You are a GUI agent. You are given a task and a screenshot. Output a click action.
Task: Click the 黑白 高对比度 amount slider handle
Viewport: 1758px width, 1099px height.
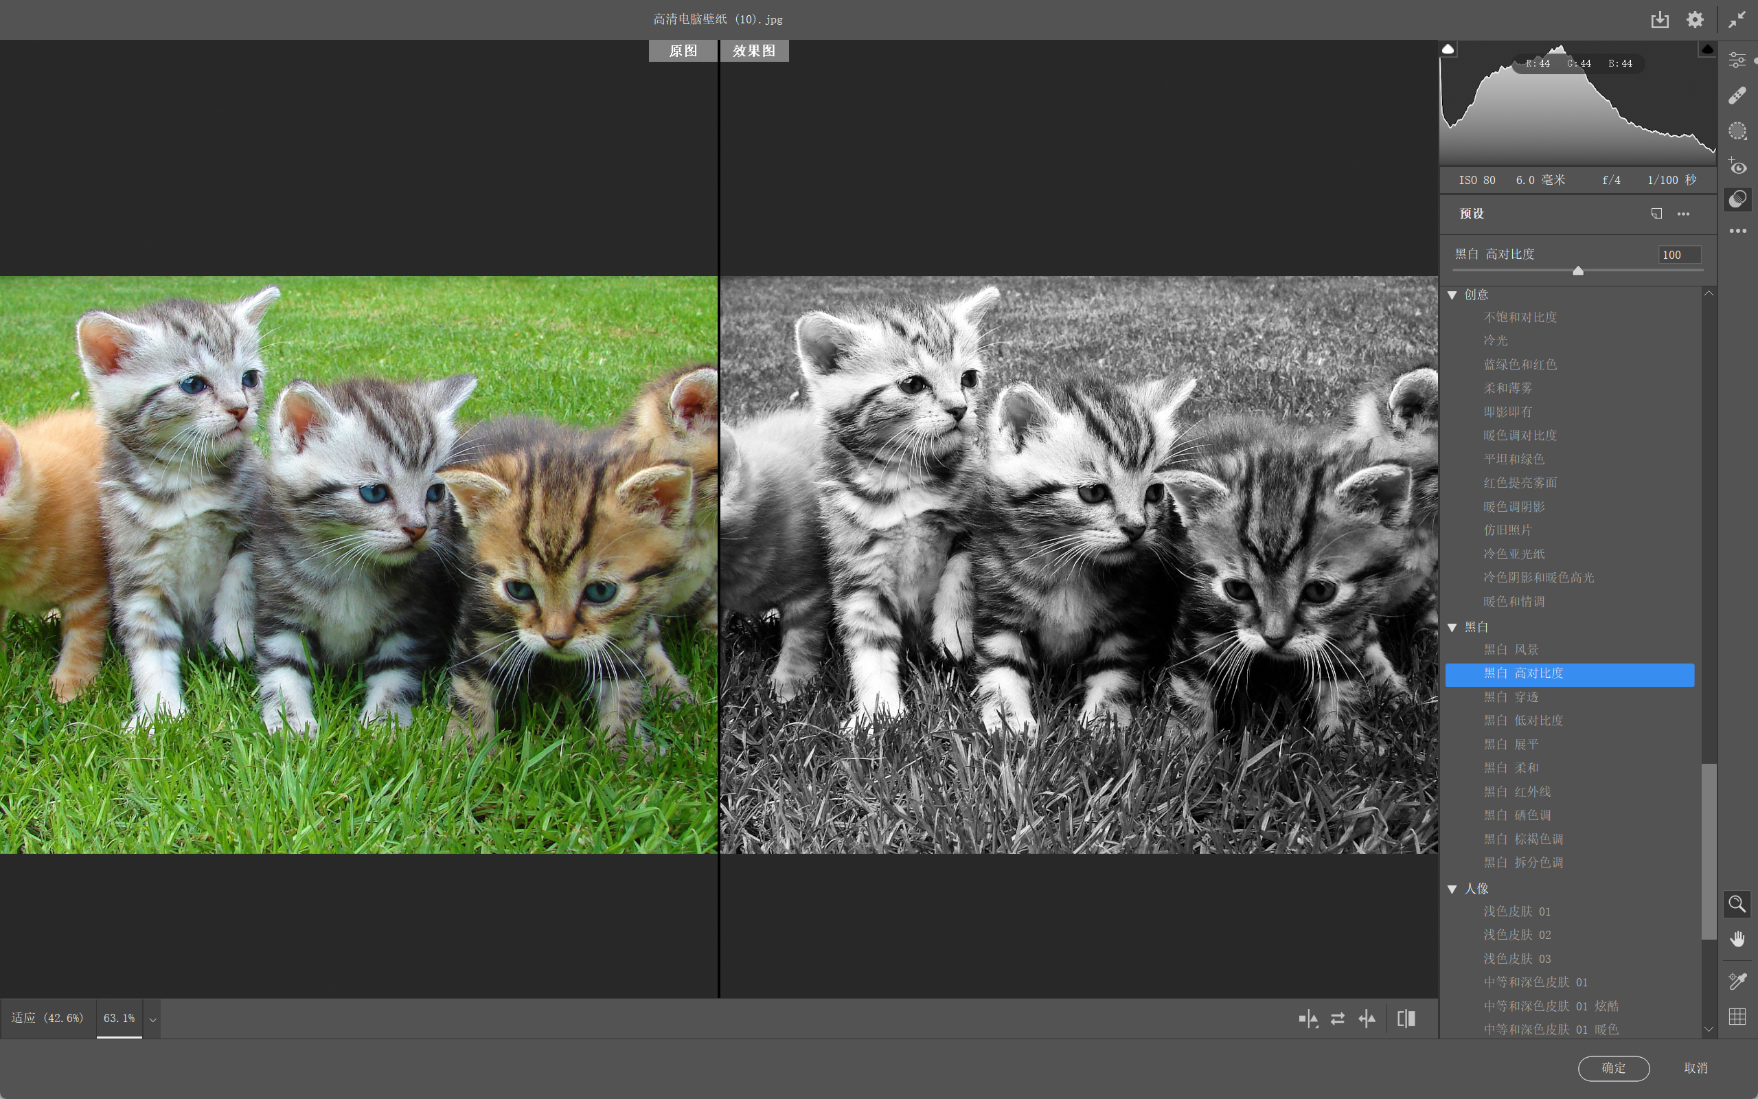click(x=1578, y=271)
